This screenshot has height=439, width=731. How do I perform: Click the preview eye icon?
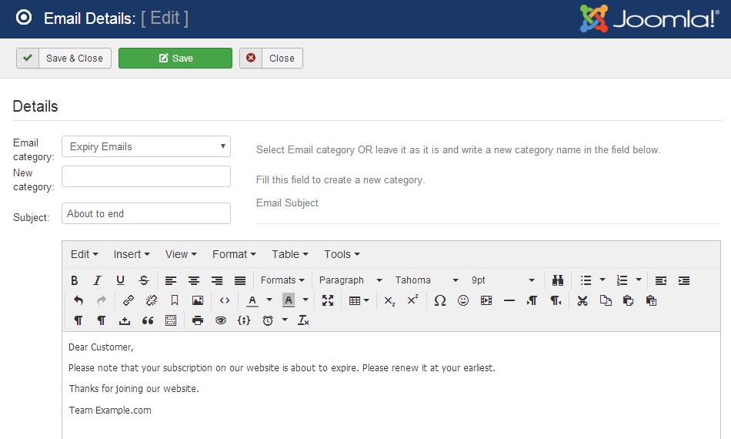click(x=221, y=320)
